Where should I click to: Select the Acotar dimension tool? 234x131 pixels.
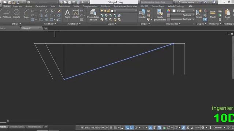76,14
